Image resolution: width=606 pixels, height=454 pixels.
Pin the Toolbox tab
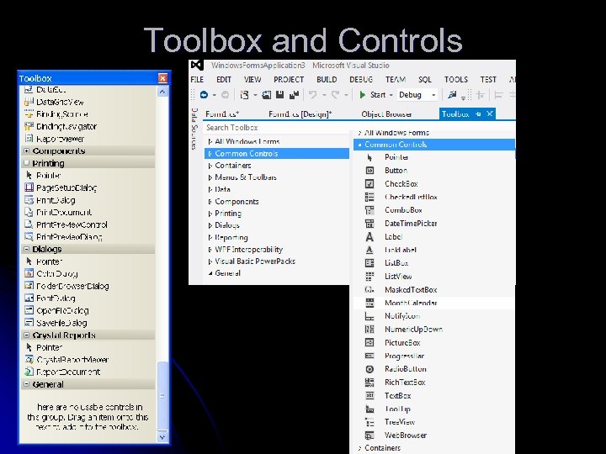click(x=478, y=113)
